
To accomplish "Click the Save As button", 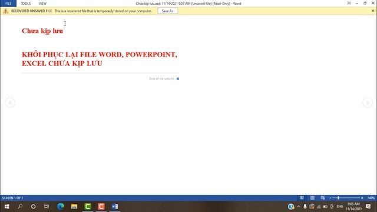I will click(167, 11).
